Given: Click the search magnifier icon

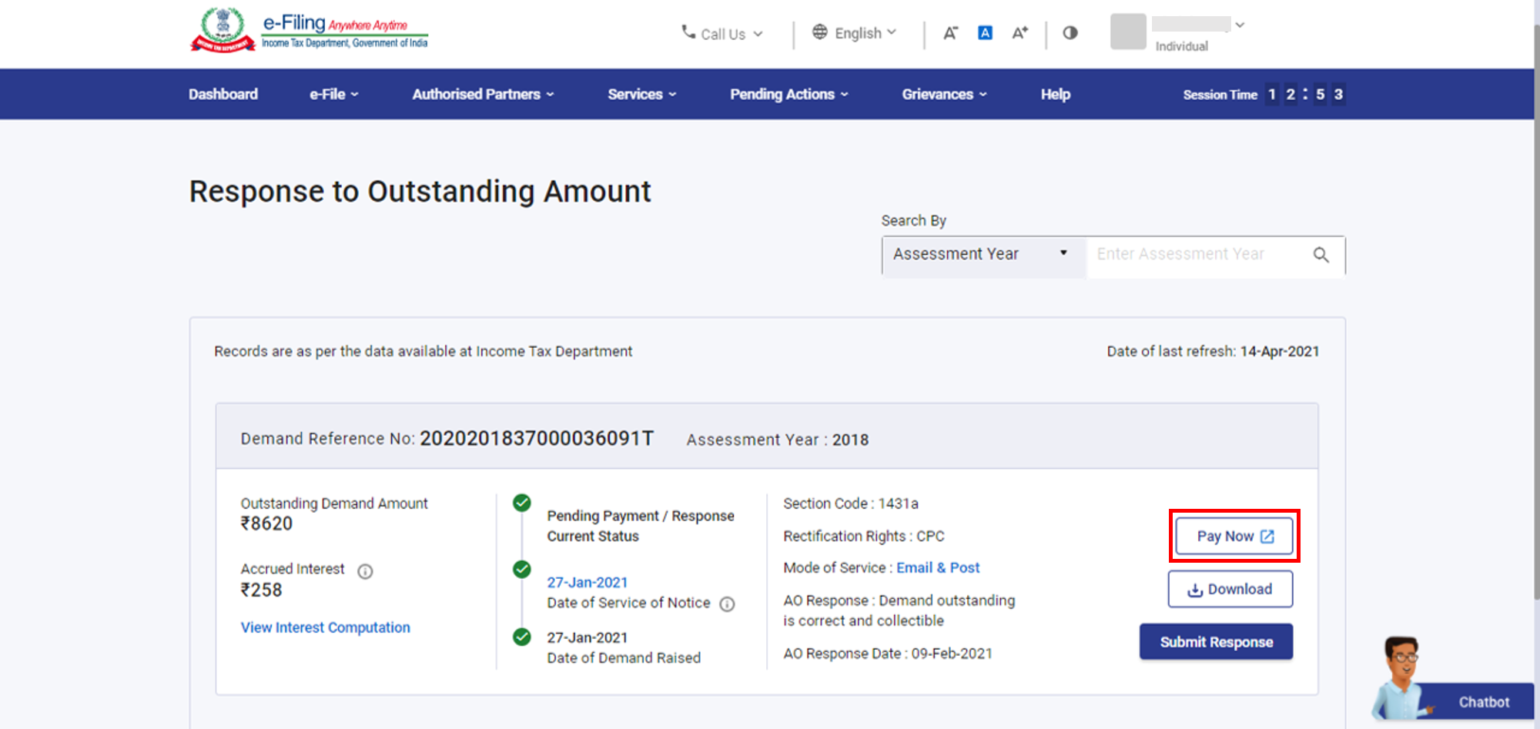Looking at the screenshot, I should coord(1322,255).
